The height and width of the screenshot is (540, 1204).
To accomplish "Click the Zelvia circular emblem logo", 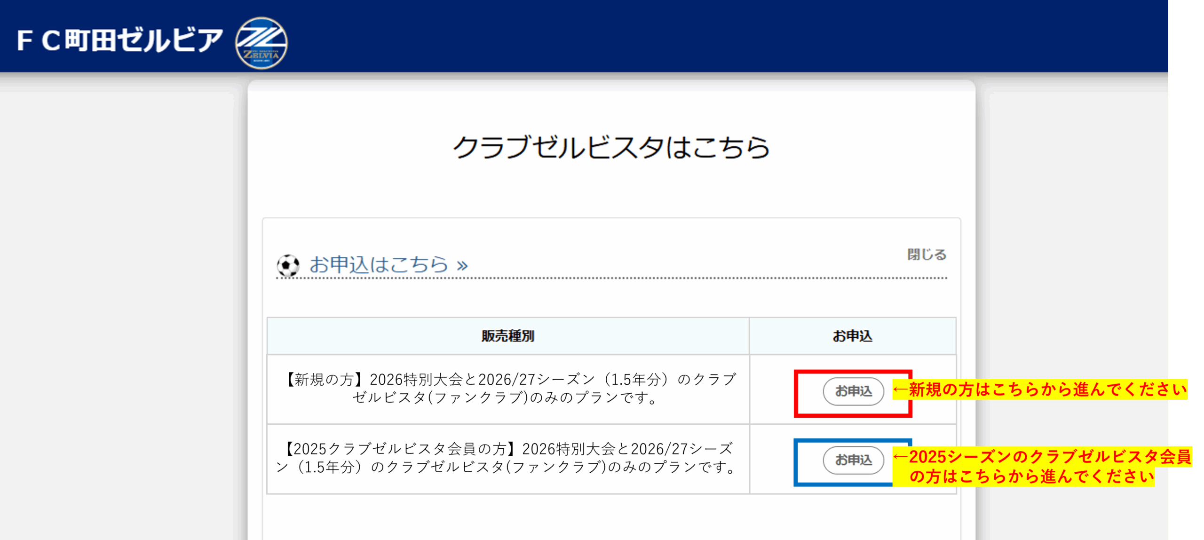I will [261, 43].
